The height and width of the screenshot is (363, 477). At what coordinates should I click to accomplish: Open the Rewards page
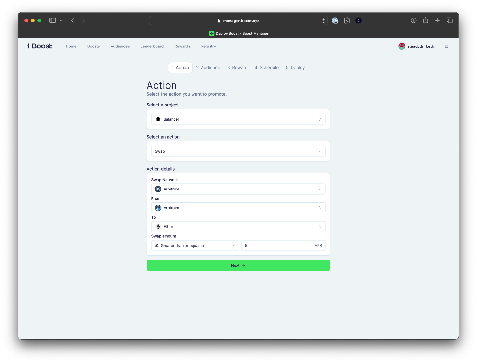coord(182,46)
